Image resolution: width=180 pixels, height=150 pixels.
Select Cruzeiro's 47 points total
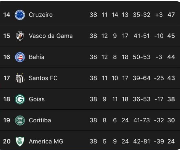[171, 15]
